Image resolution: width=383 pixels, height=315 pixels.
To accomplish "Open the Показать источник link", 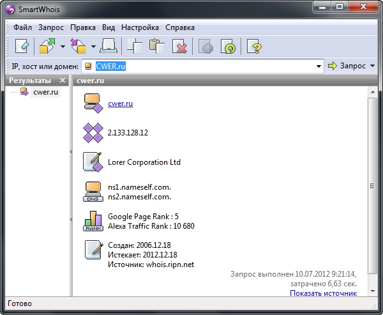I will 323,293.
